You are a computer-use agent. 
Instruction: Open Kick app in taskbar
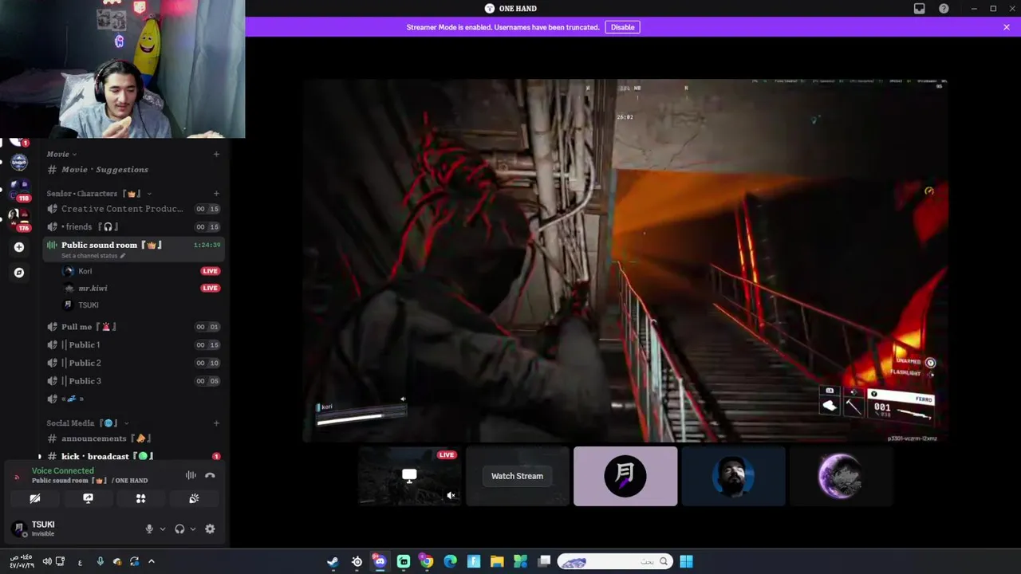(404, 561)
